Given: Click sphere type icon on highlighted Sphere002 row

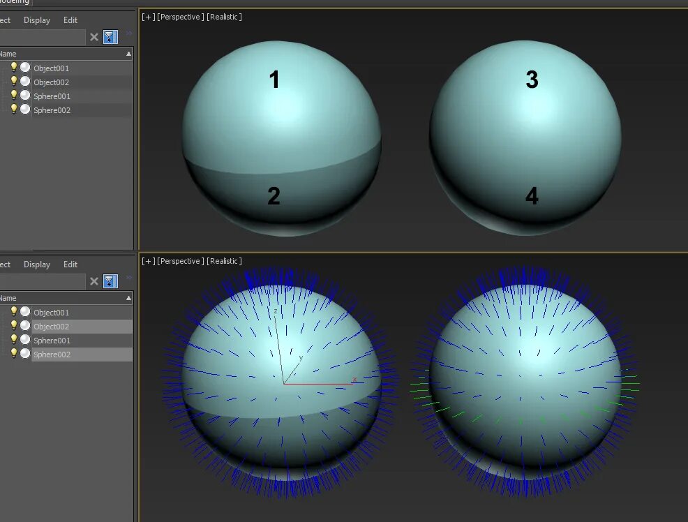Looking at the screenshot, I should click(x=25, y=353).
